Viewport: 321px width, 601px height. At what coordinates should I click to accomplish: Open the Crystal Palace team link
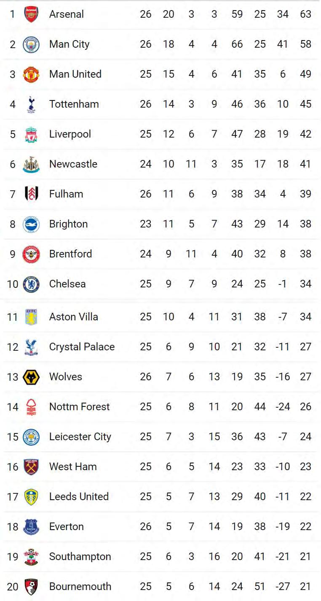82,347
